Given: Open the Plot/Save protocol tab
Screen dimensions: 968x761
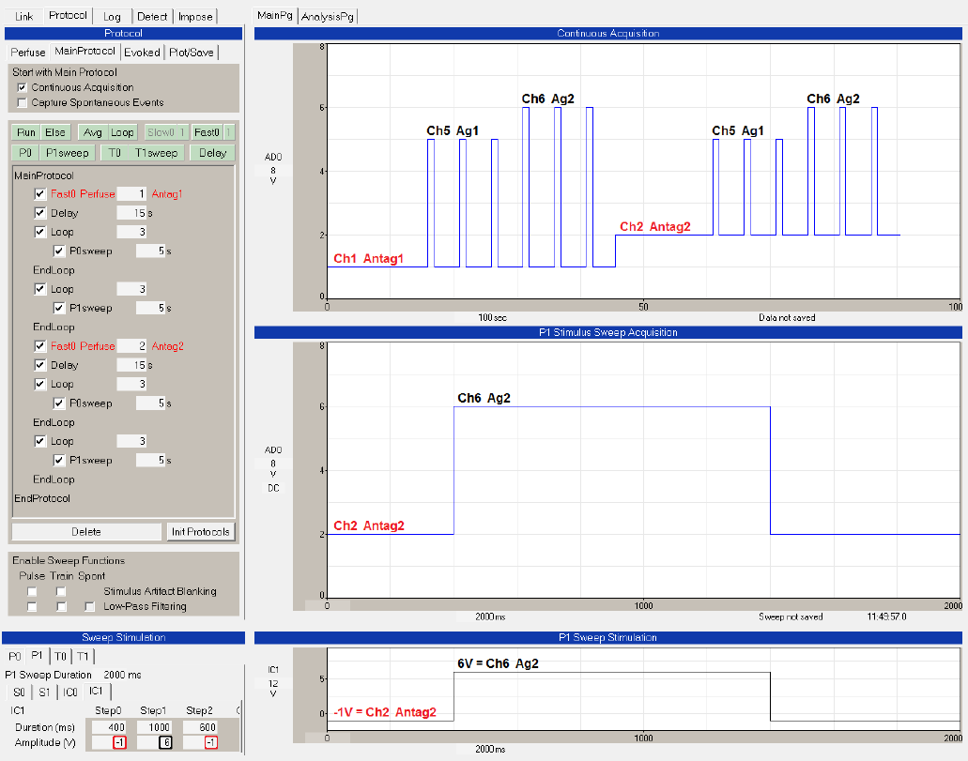Looking at the screenshot, I should [191, 53].
